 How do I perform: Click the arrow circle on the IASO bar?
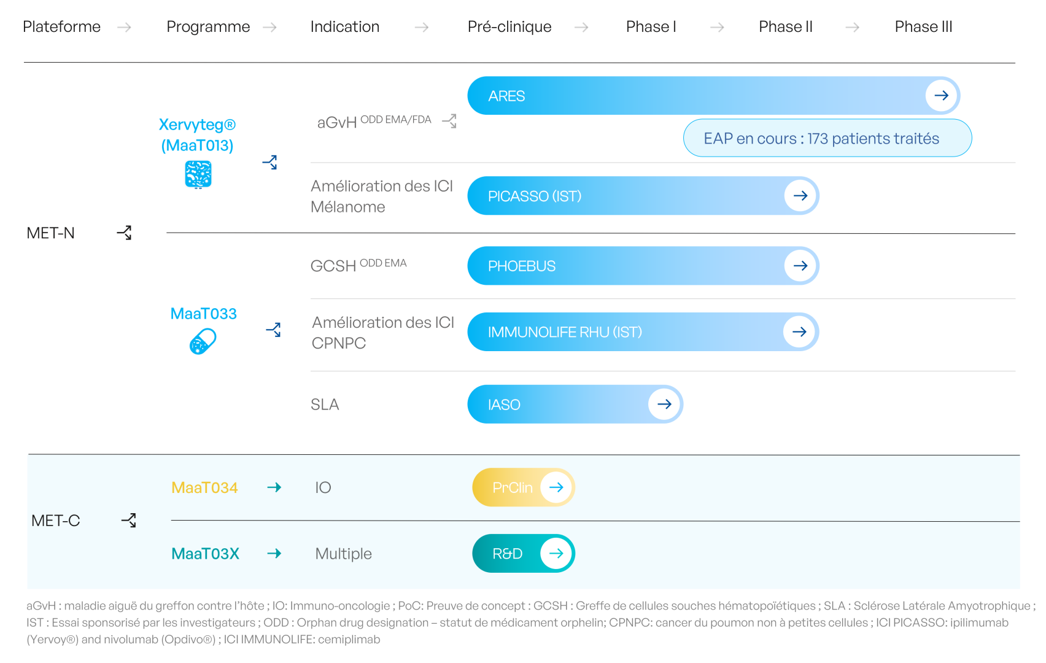pos(664,405)
